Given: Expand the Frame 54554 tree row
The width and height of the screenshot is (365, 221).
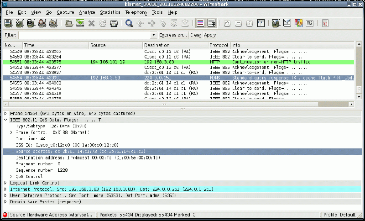Looking at the screenshot, I should pyautogui.click(x=5, y=113).
